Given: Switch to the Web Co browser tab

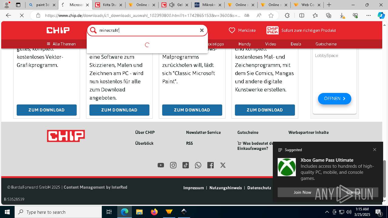Looking at the screenshot, I should [x=307, y=5].
